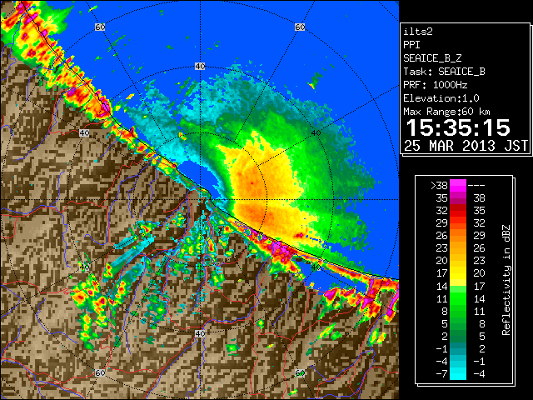Click the "PPI" scan type label
Viewport: 533px width, 400px height.
click(x=411, y=45)
